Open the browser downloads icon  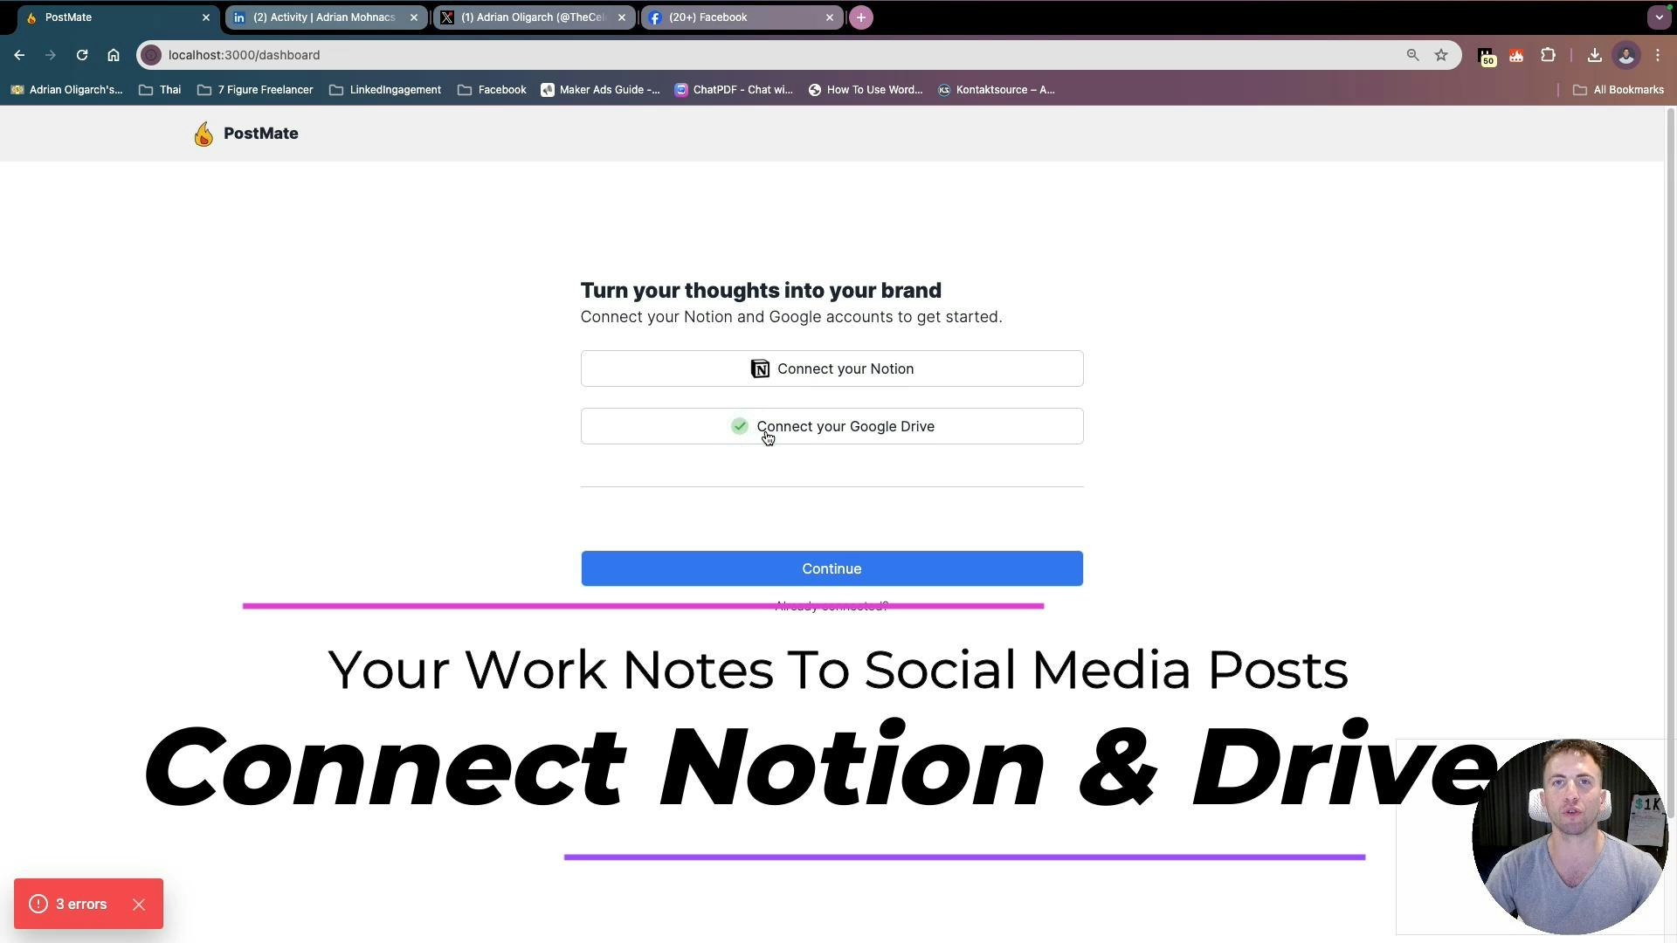coord(1594,55)
